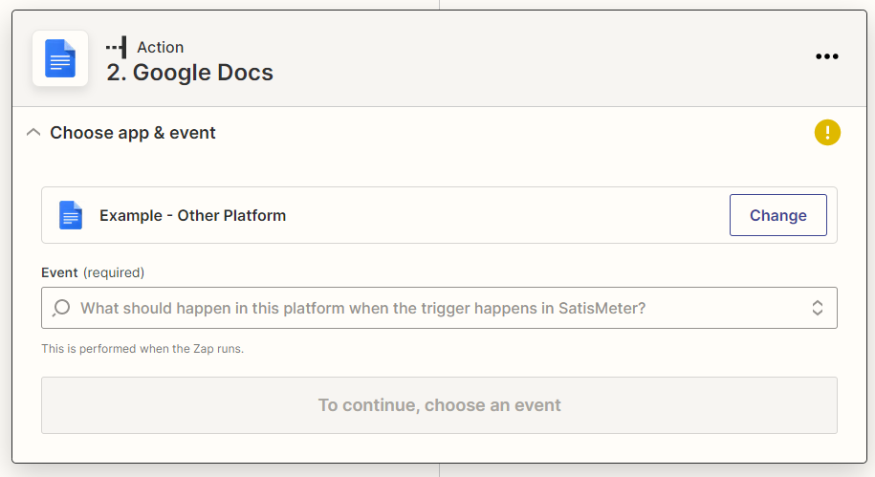Click the connector line above the step
The height and width of the screenshot is (477, 875).
tap(439, 5)
